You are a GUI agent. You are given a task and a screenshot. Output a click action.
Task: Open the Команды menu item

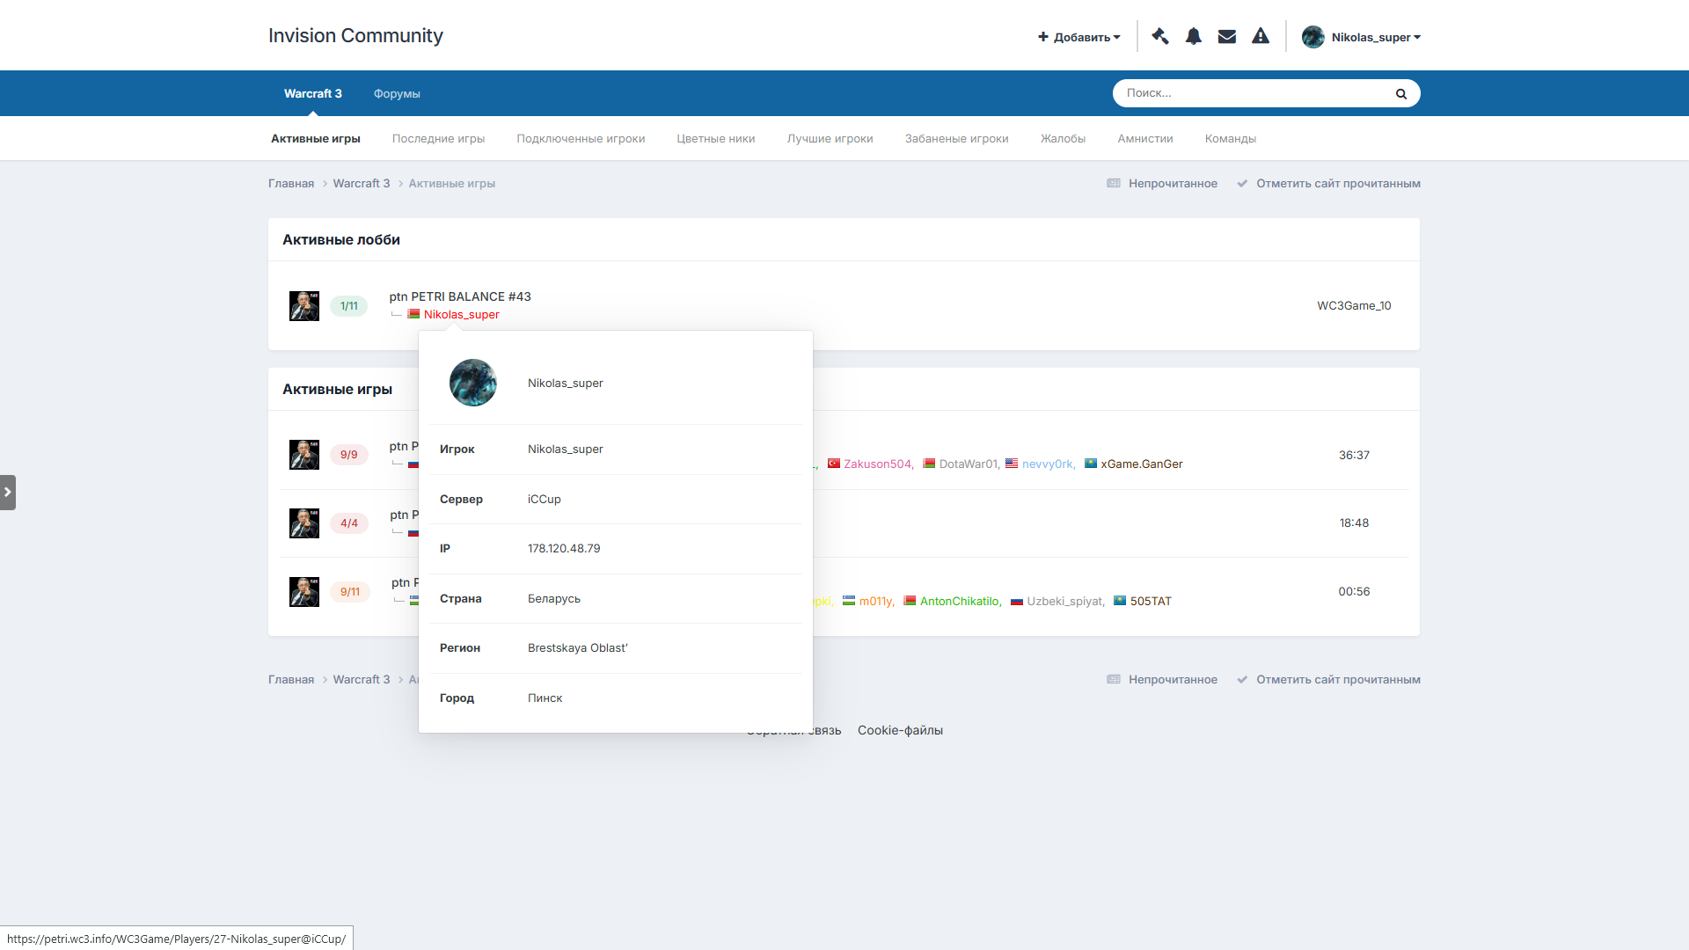pyautogui.click(x=1230, y=138)
